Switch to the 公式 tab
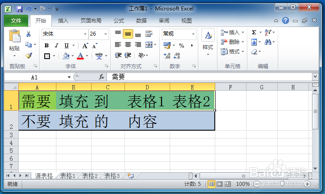The image size is (325, 194). click(x=119, y=21)
